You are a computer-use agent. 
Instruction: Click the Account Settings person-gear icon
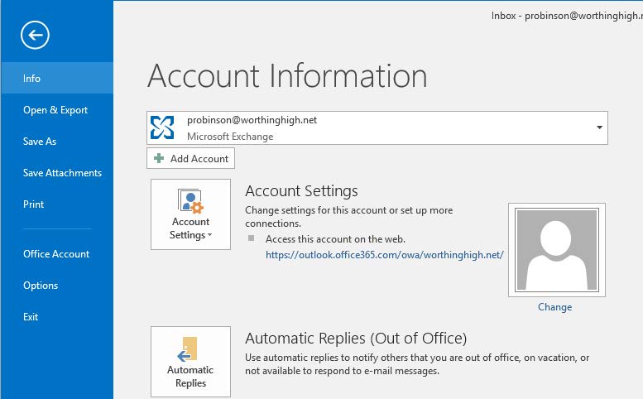[190, 201]
